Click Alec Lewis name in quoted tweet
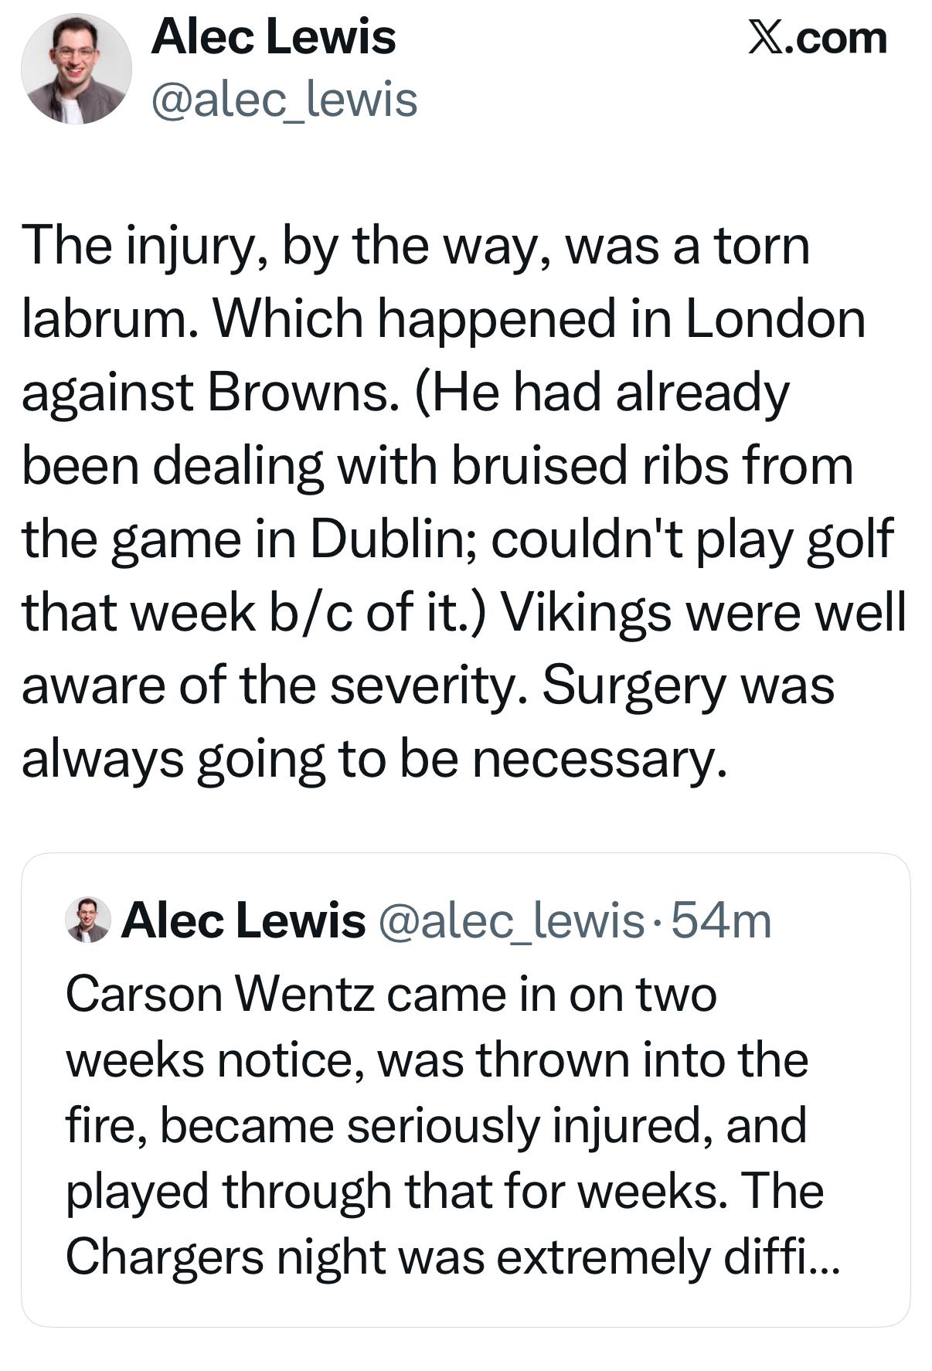932x1371 pixels. (243, 920)
